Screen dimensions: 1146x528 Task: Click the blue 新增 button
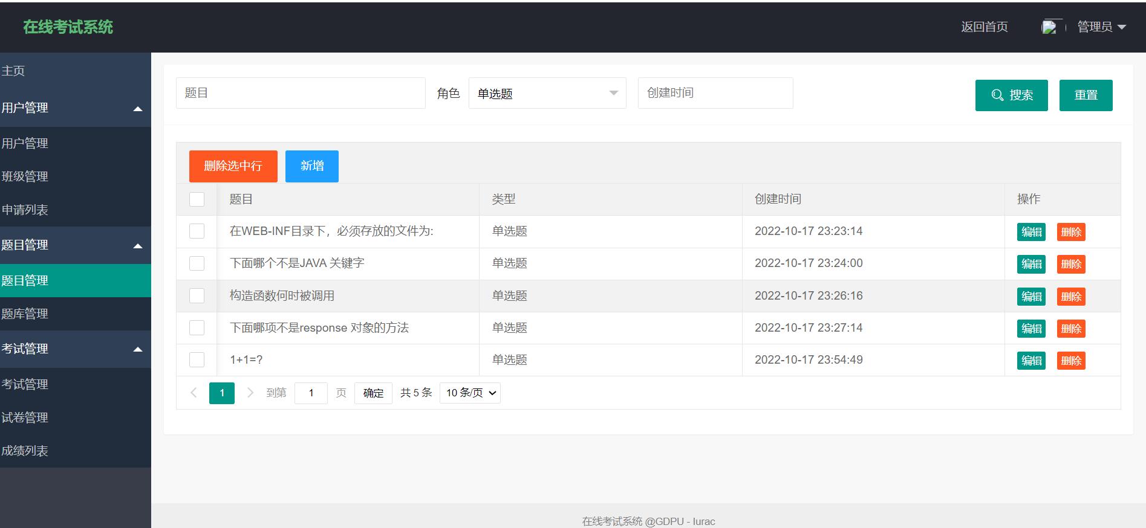(312, 166)
